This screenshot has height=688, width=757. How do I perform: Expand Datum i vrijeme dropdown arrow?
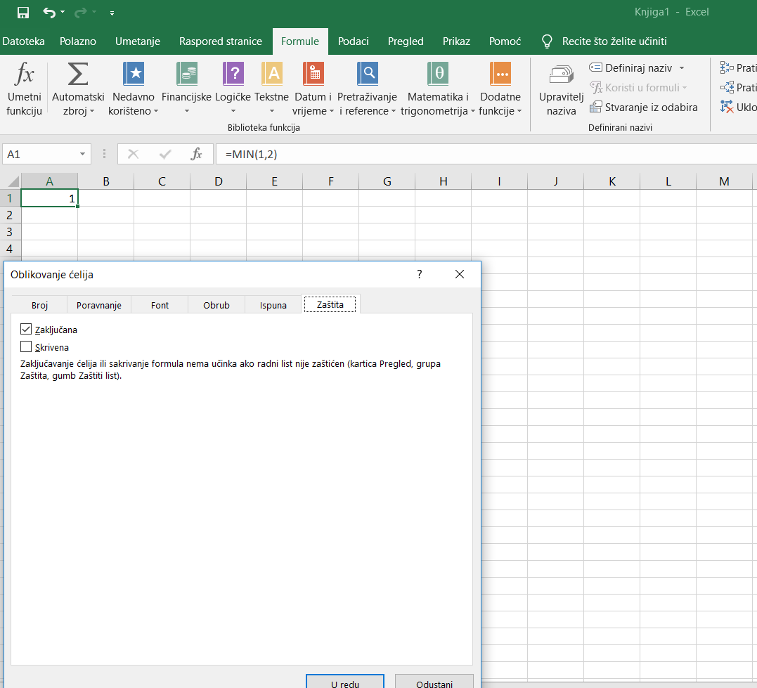click(x=332, y=111)
